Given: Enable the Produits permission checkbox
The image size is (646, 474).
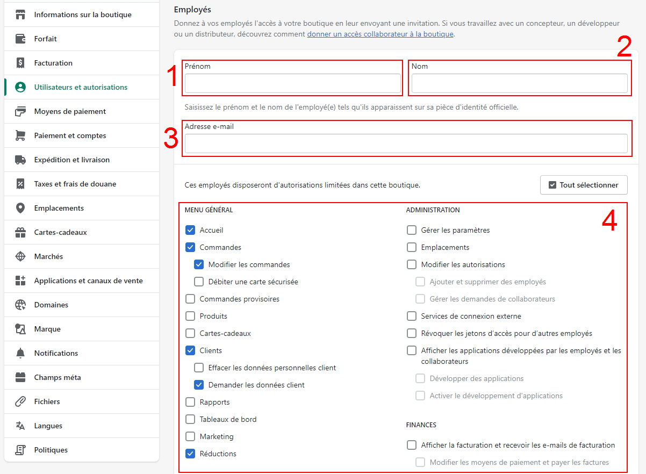Looking at the screenshot, I should (190, 316).
